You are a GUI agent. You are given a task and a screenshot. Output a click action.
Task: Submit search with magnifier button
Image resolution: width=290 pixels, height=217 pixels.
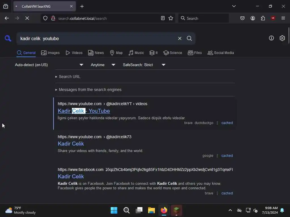pos(189,38)
